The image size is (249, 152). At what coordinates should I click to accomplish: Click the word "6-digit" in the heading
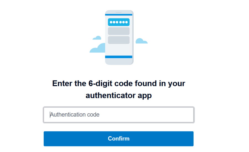pyautogui.click(x=100, y=83)
